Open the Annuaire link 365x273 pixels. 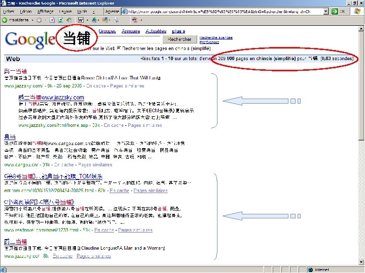point(131,31)
